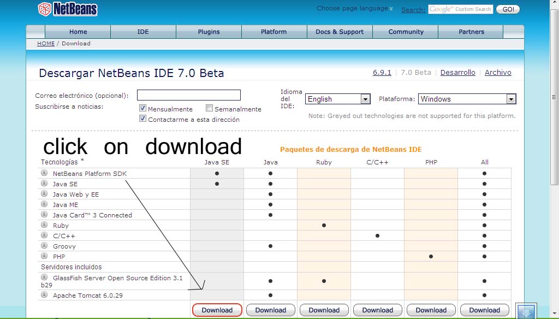This screenshot has height=319, width=559.
Task: Open the Docs & Support tab
Action: tap(340, 32)
